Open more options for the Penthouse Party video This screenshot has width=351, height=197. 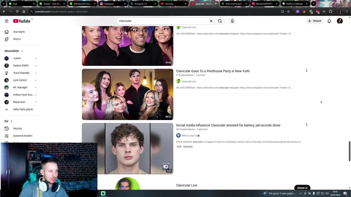(307, 71)
